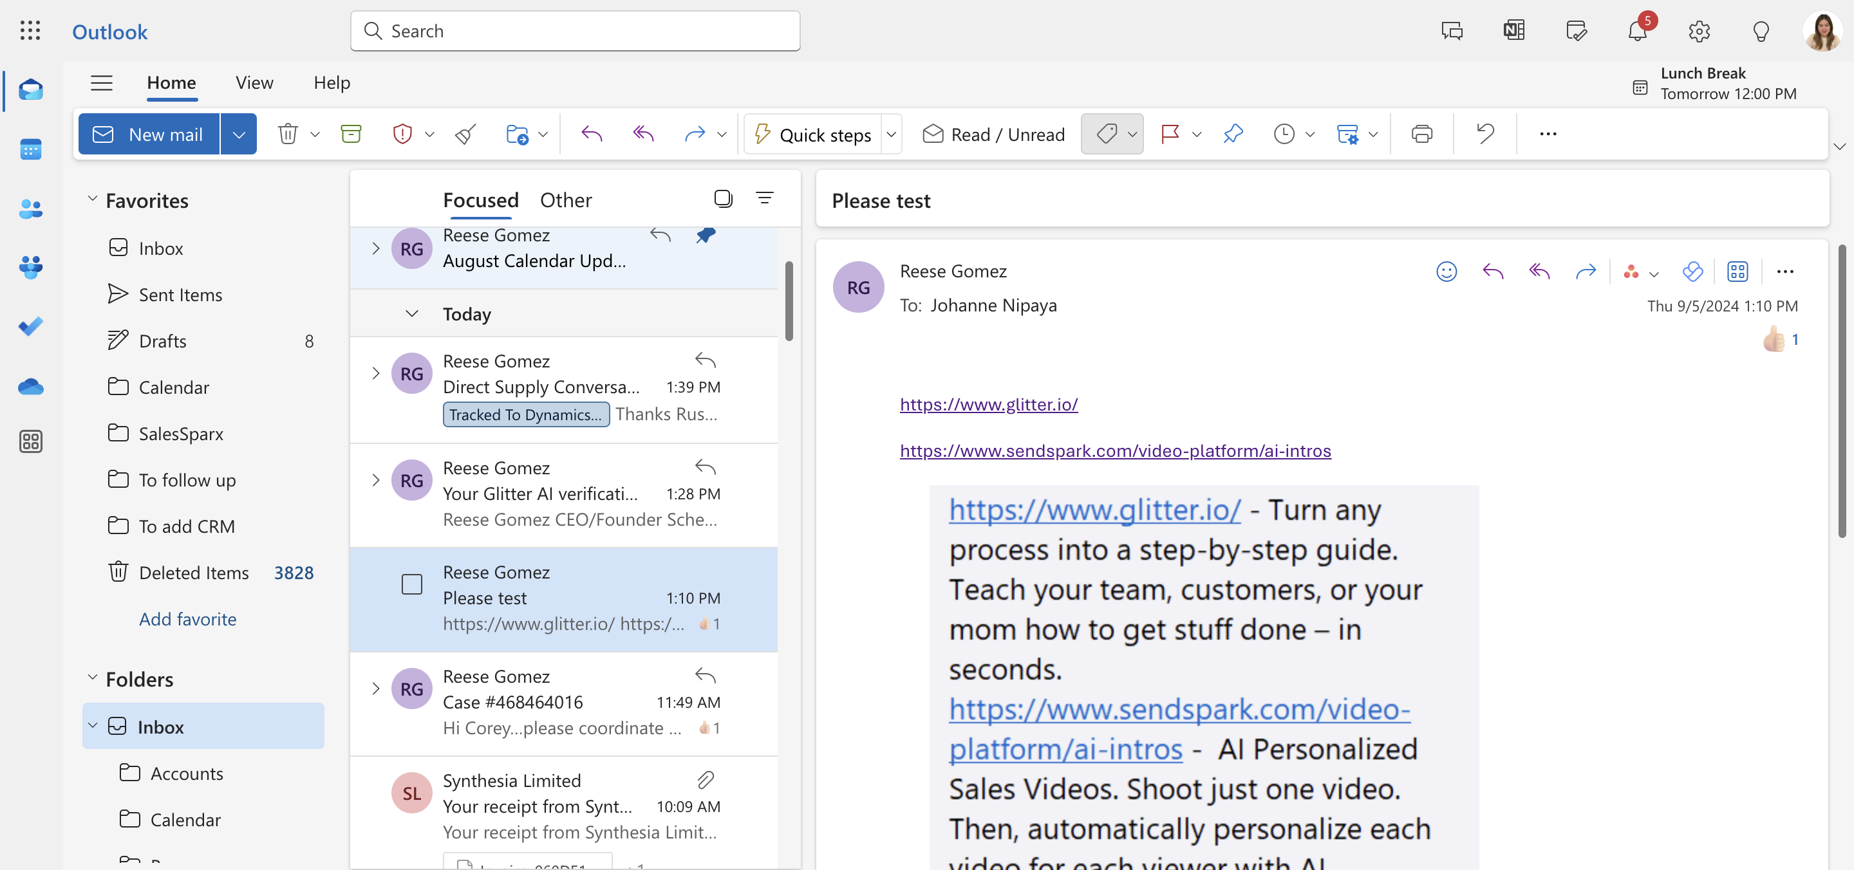Open notifications bell with 5 badge
1854x870 pixels.
pyautogui.click(x=1639, y=30)
